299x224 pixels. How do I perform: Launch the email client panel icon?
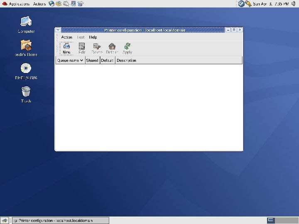(59, 4)
